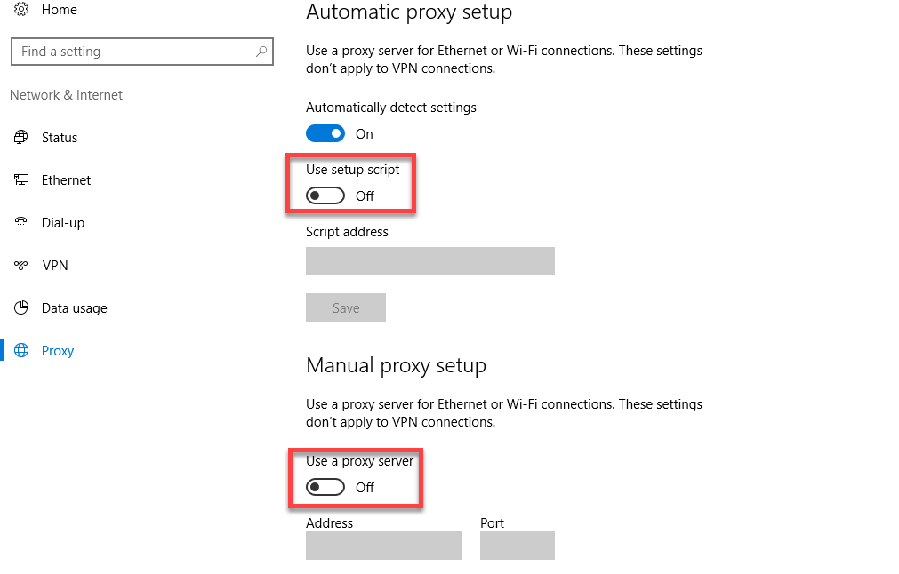This screenshot has width=899, height=574.
Task: Turn on Use a proxy server
Action: (325, 486)
